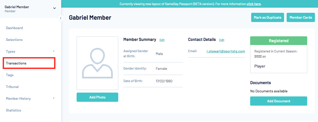Expand the Gabriel Member account dropdown
Image resolution: width=318 pixels, height=122 pixels.
(x=54, y=8)
